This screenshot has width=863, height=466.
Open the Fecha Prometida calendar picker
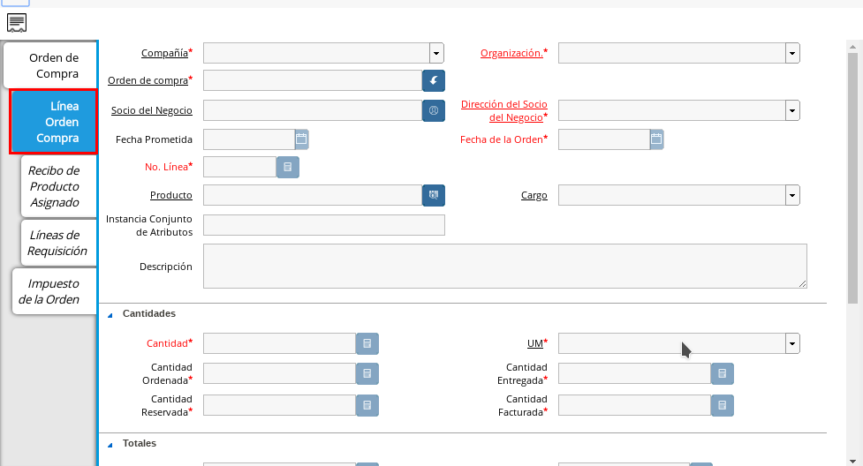point(301,139)
